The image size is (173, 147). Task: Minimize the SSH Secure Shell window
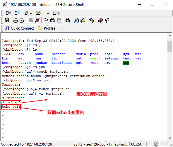pyautogui.click(x=139, y=4)
